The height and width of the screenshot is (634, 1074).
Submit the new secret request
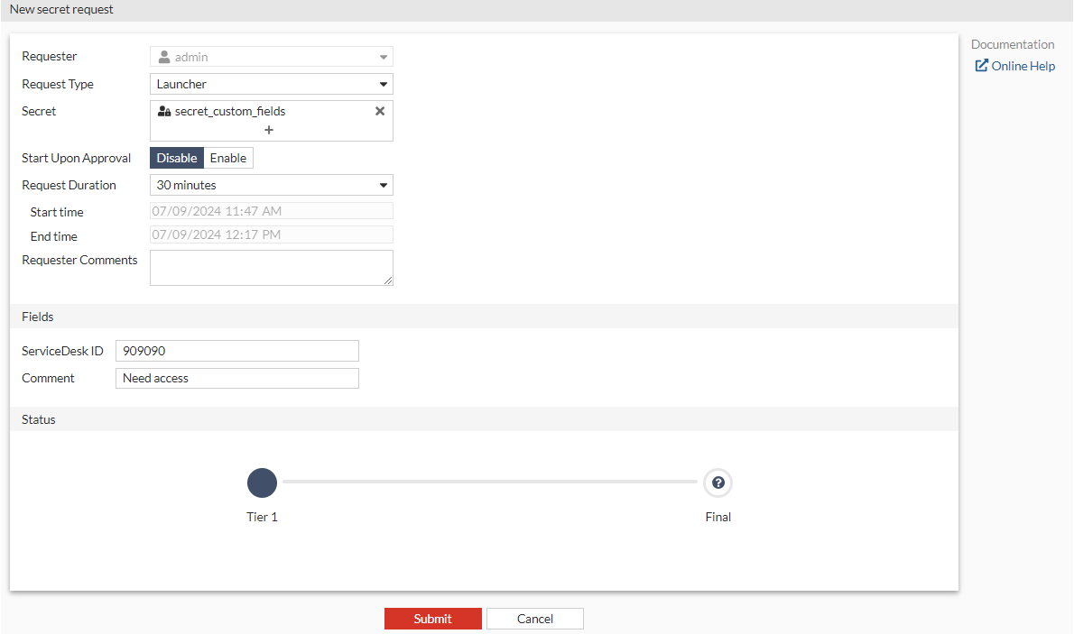coord(433,619)
